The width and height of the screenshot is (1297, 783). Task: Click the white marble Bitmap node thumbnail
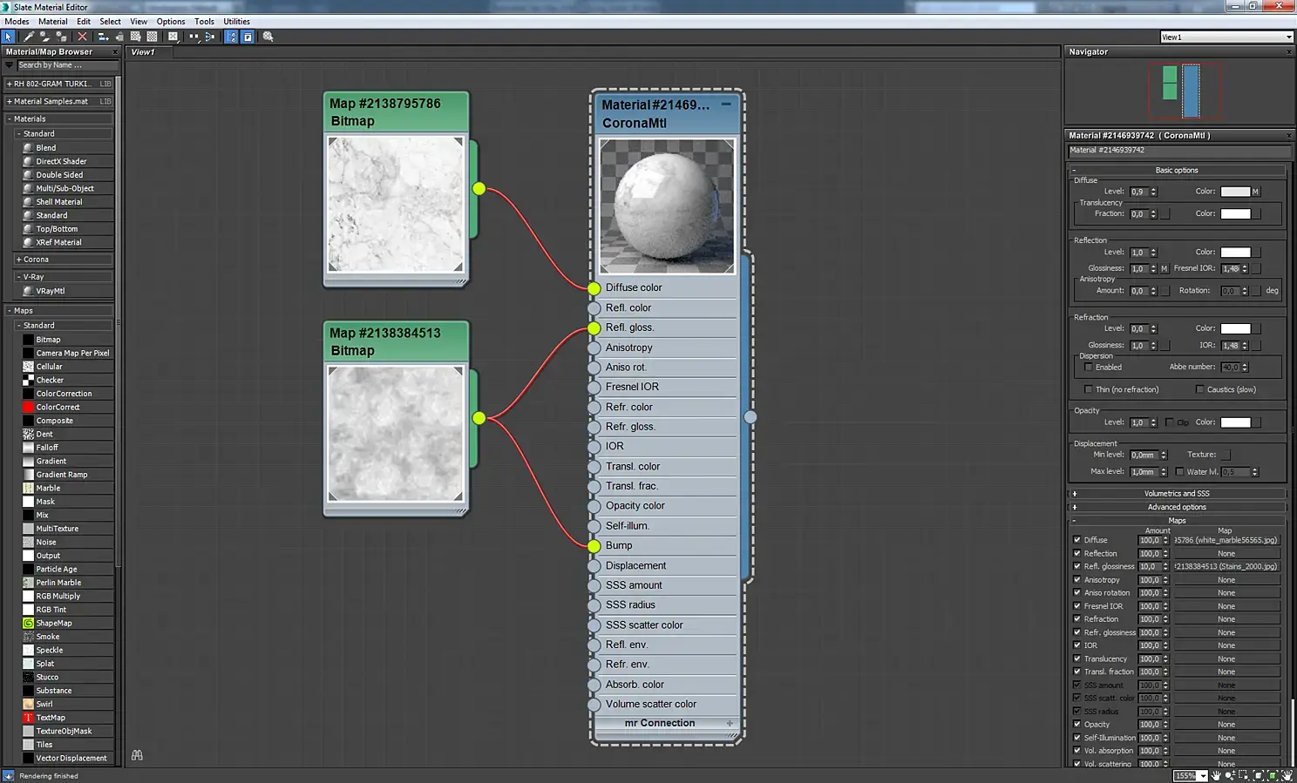pos(396,204)
